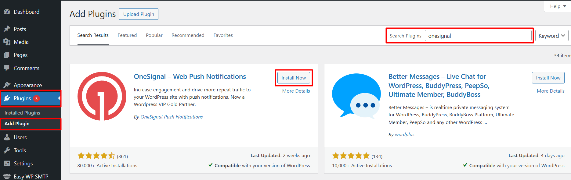Click the Users person icon
The height and width of the screenshot is (180, 571).
point(7,137)
